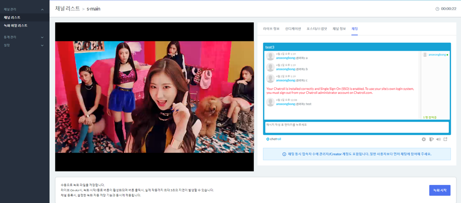Click 채널 리스트 breadcrumb in header
This screenshot has height=203, width=461.
[x=68, y=9]
